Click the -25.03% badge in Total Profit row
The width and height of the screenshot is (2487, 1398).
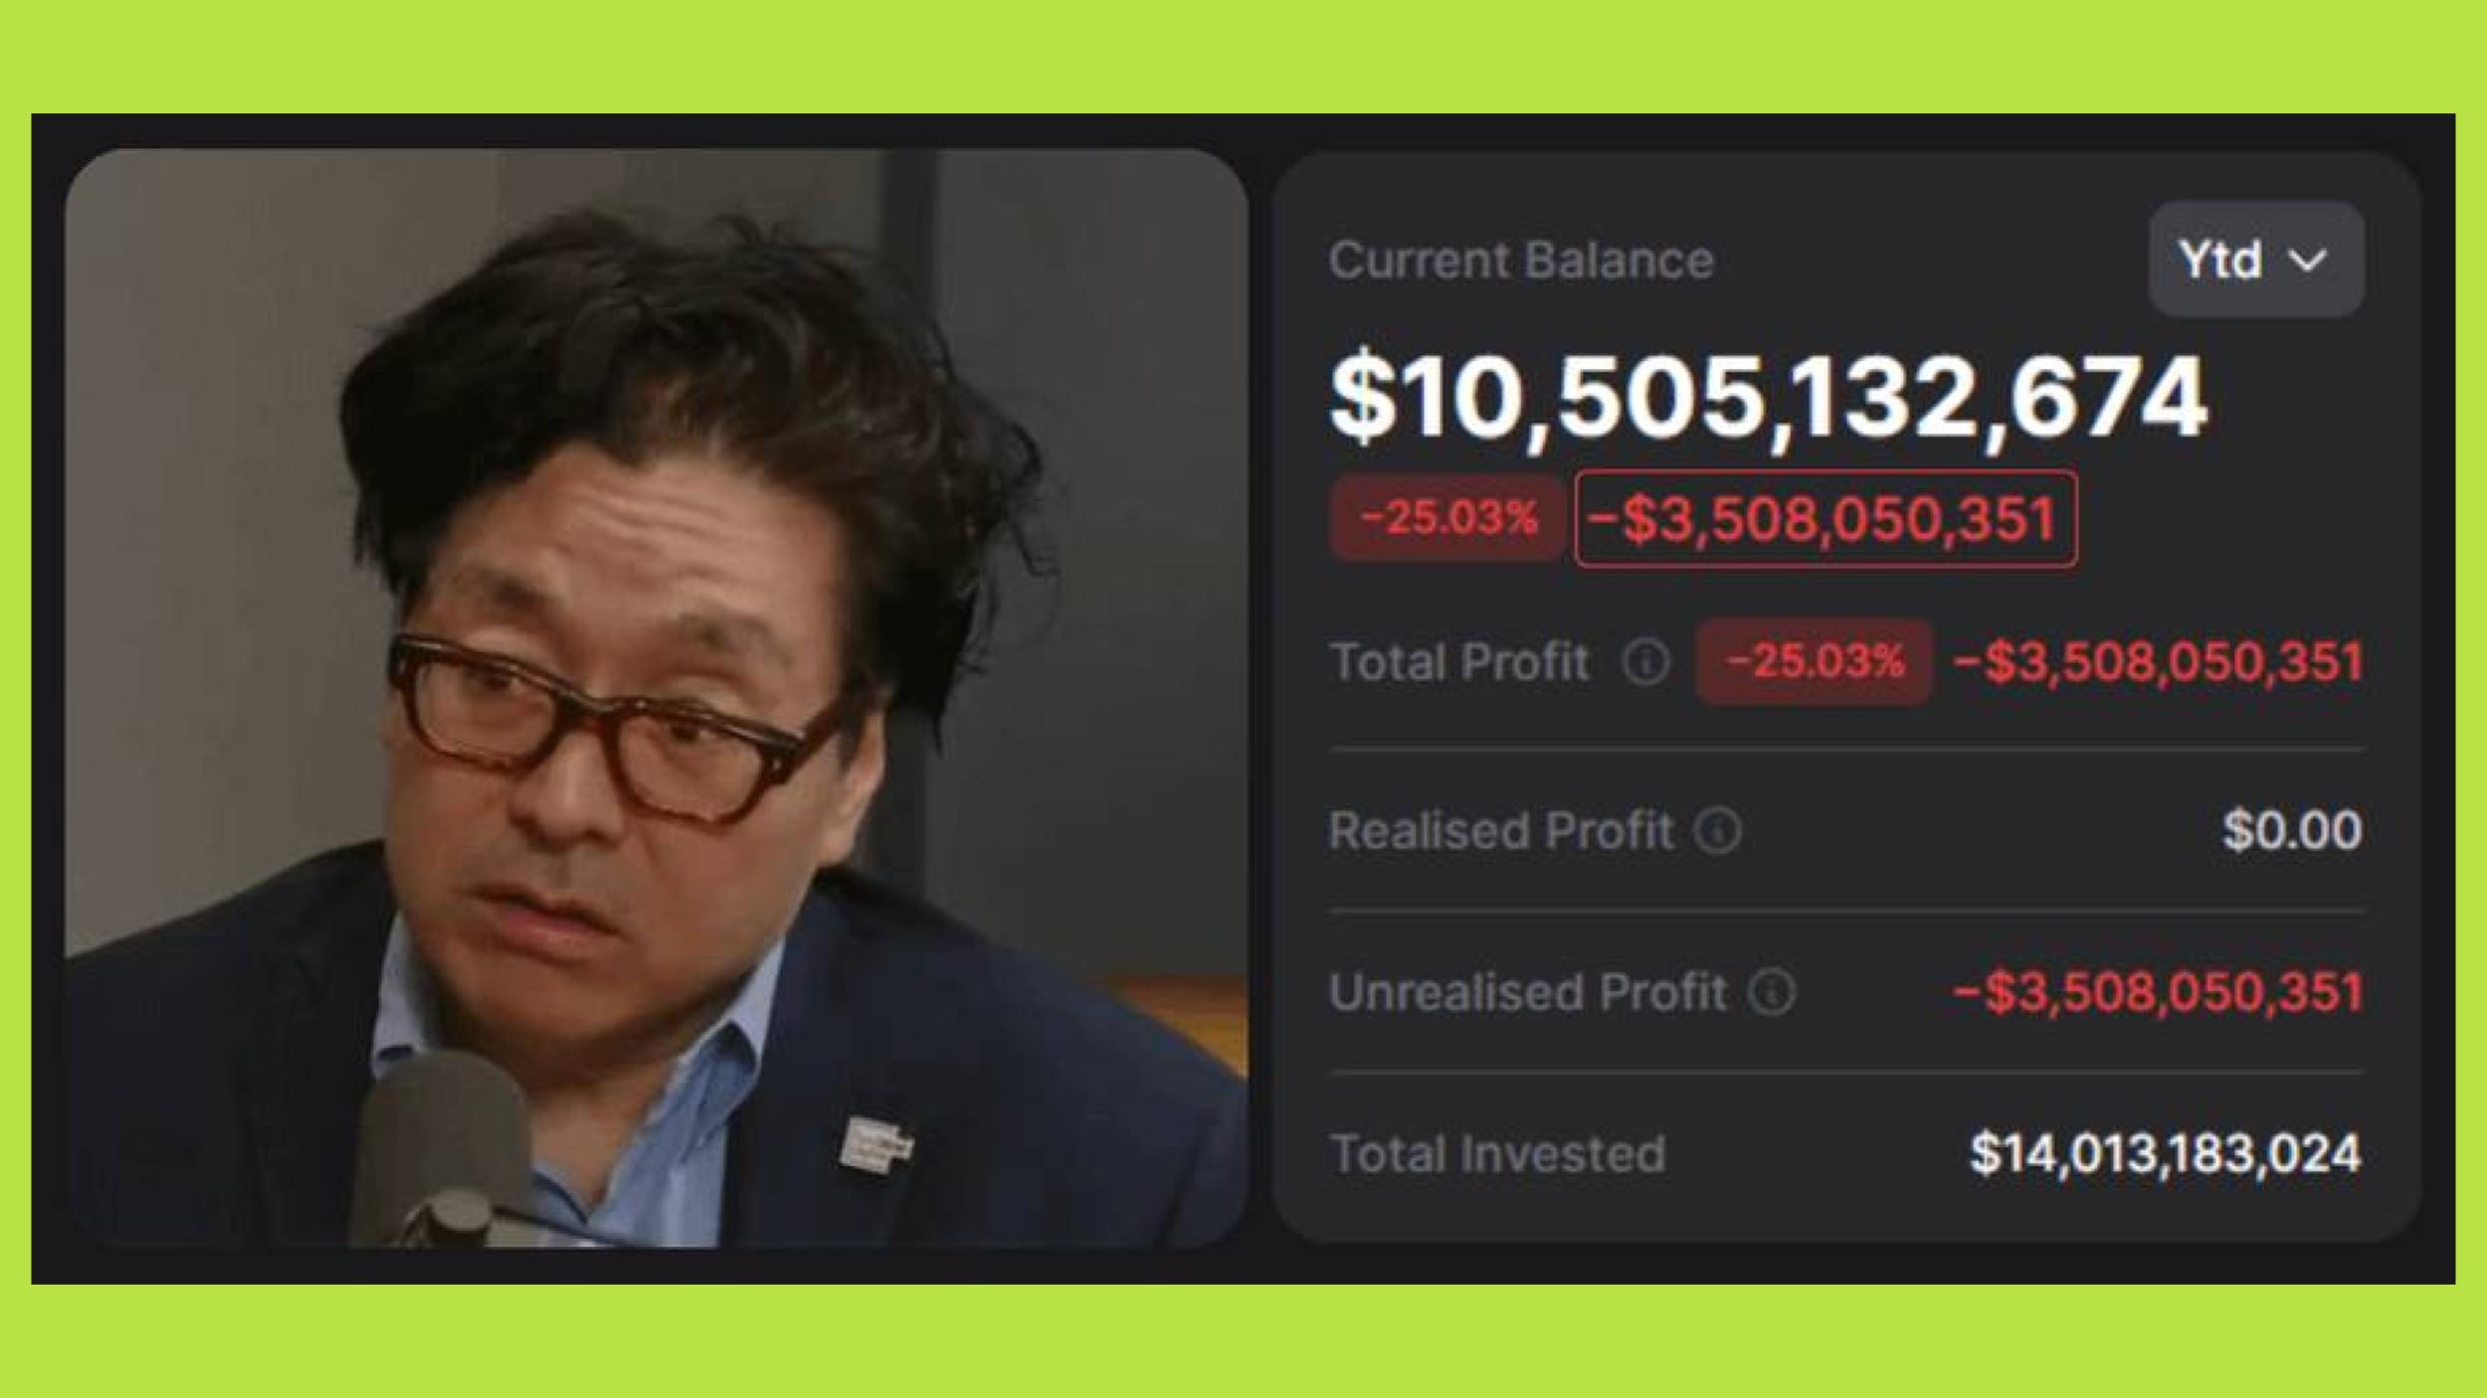tap(1815, 661)
